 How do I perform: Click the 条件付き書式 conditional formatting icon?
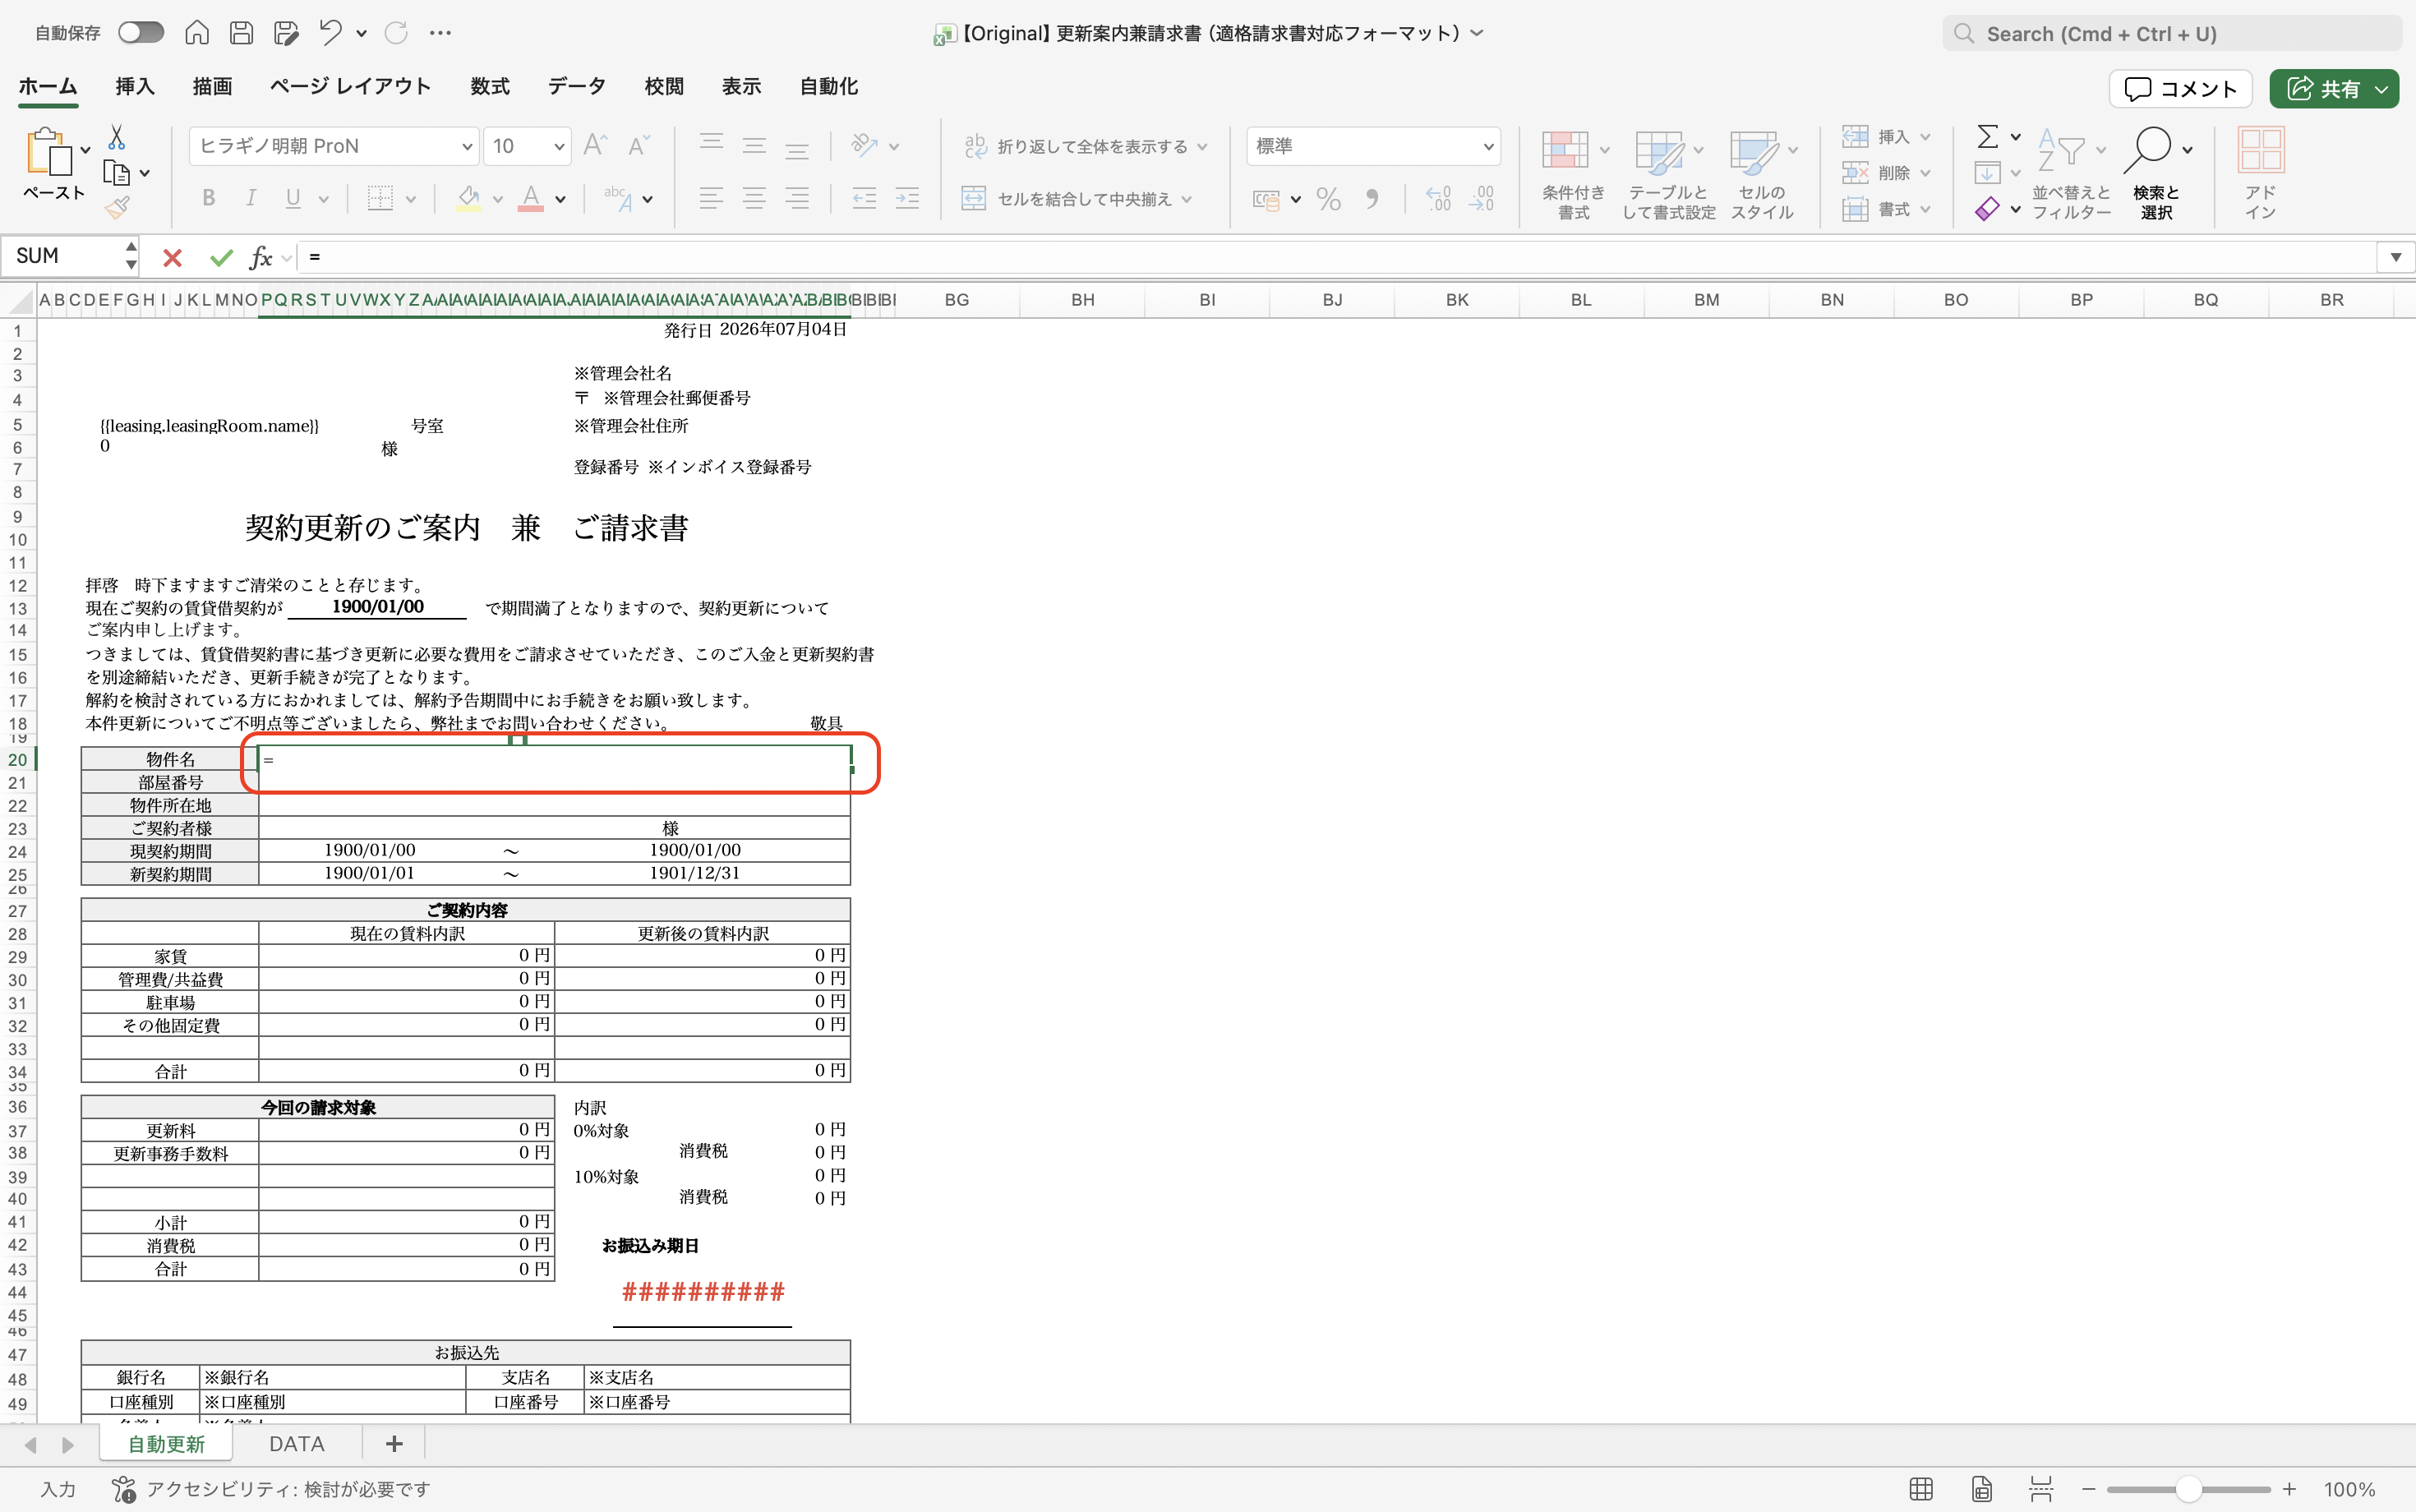pos(1565,150)
